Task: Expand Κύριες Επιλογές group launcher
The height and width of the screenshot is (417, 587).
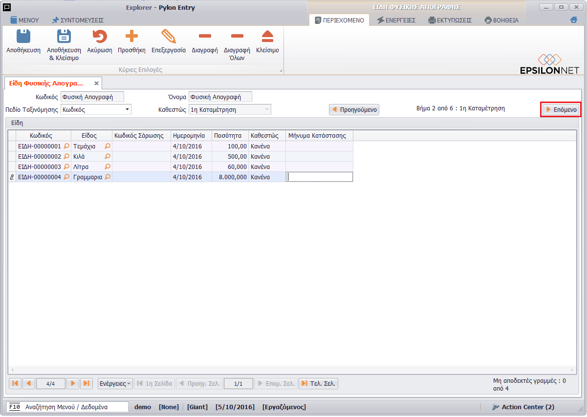Action: click(281, 71)
